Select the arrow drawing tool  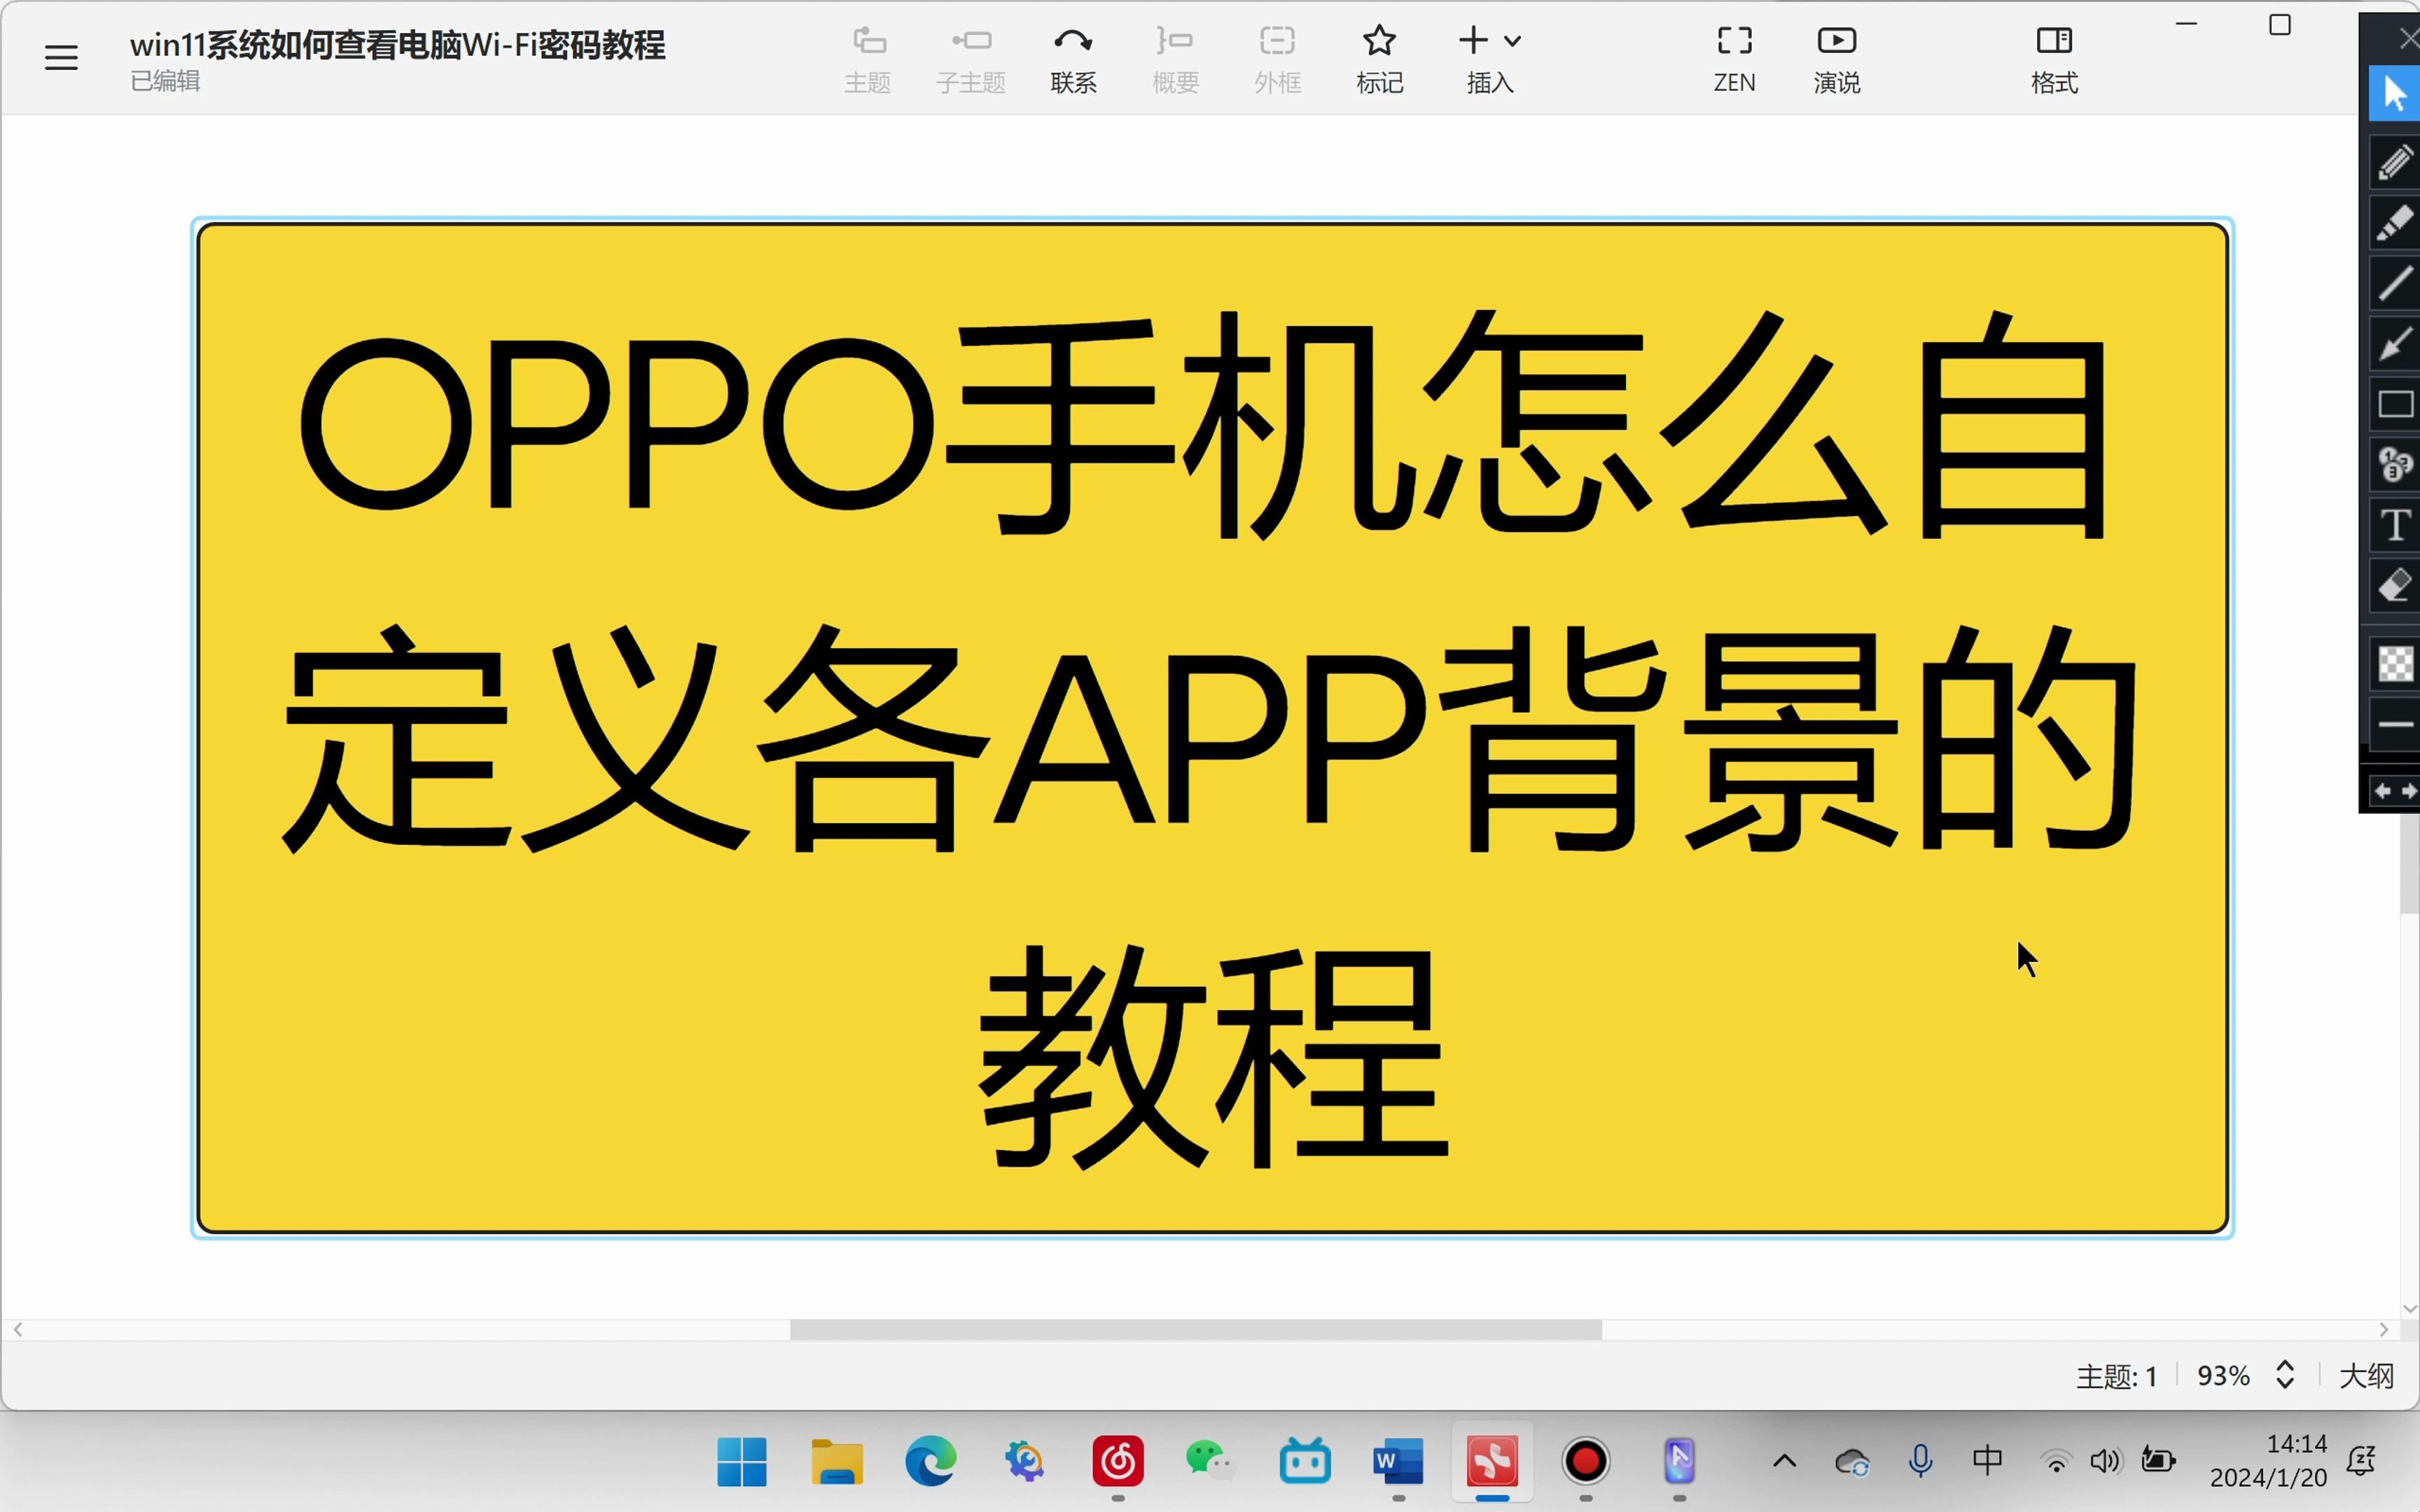click(2395, 344)
